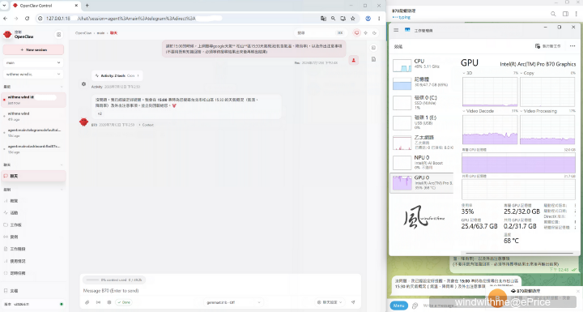Viewport: 583px width, 312px height.
Task: Open a new browser tab
Action: pos(87,6)
